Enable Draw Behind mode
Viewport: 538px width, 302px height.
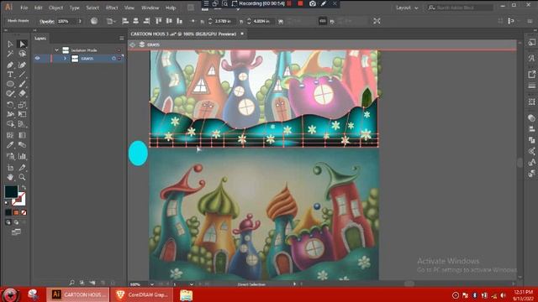click(x=16, y=222)
